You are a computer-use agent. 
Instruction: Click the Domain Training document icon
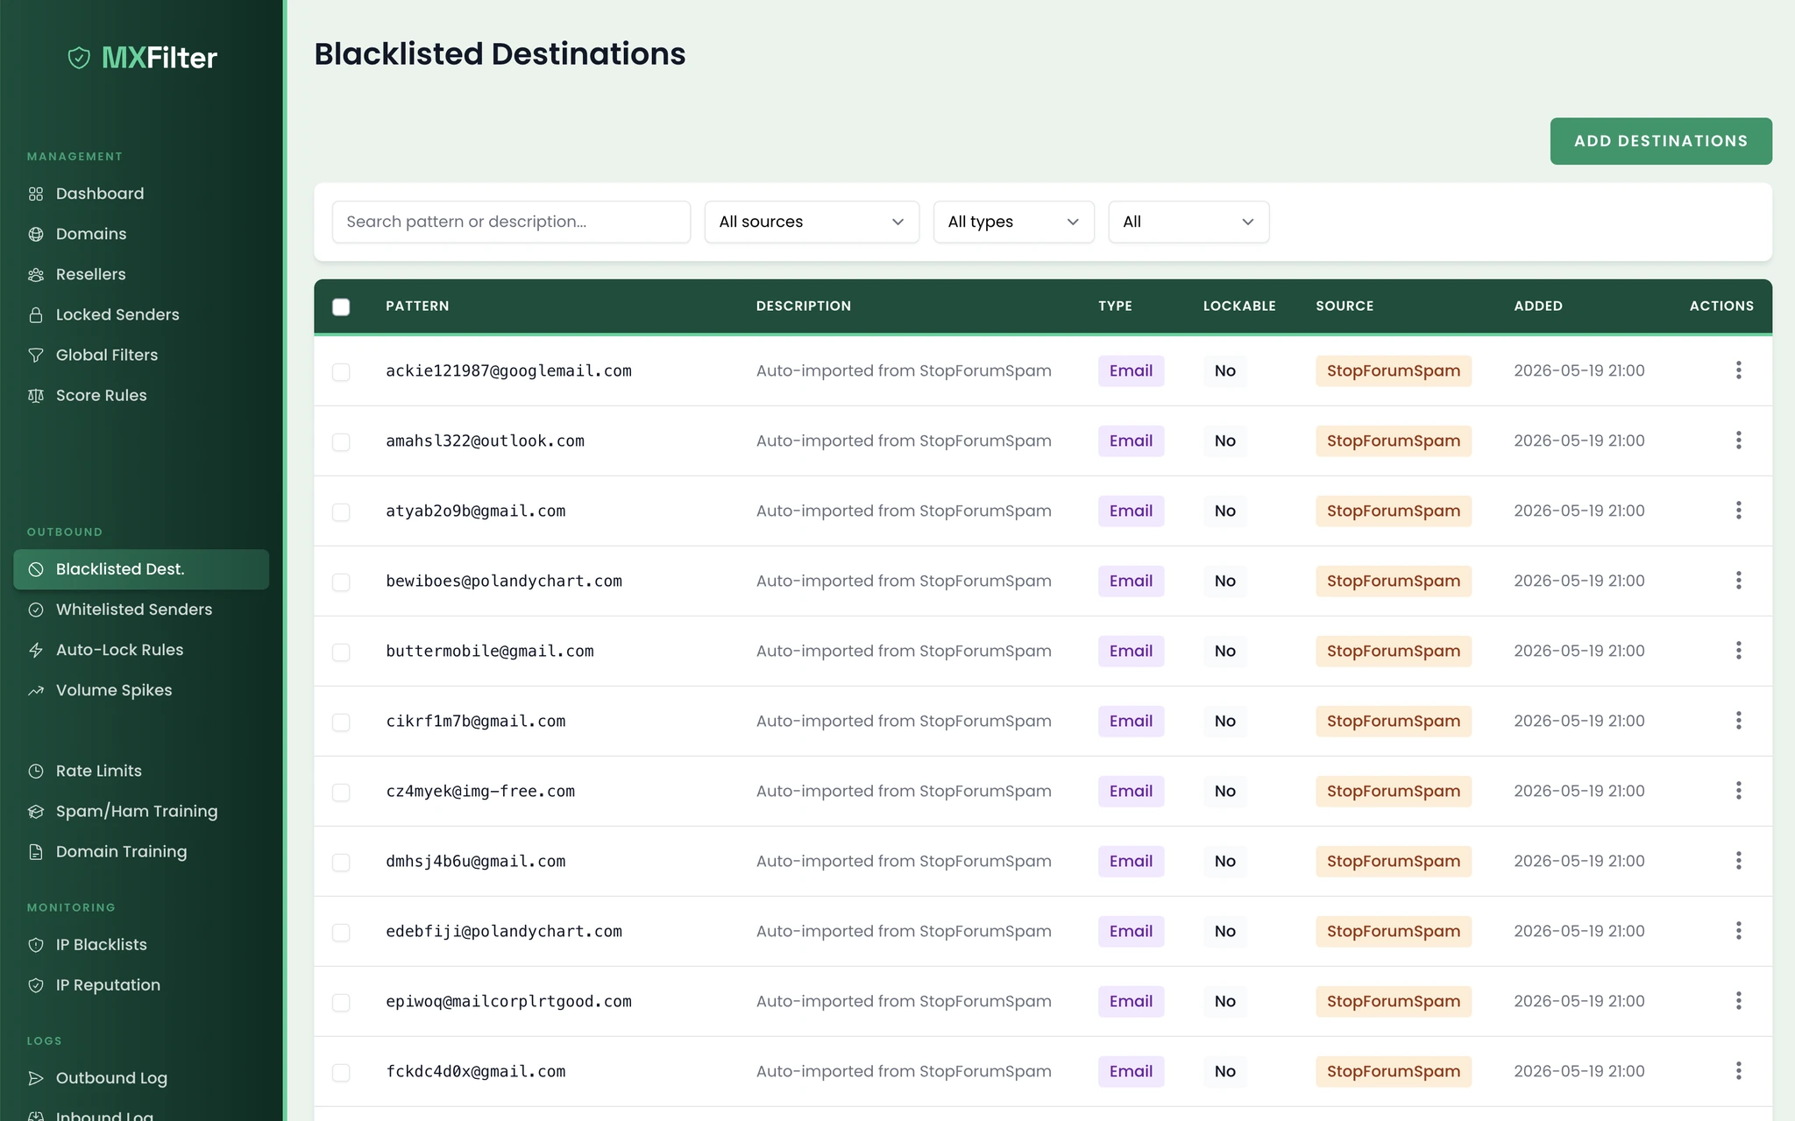[36, 851]
